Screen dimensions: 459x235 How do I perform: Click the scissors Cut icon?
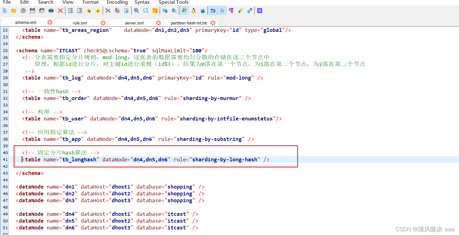(x=108, y=11)
